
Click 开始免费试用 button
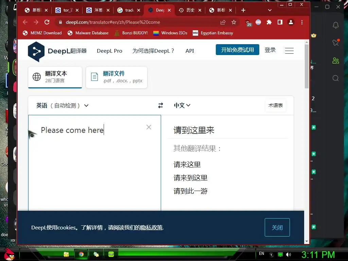pyautogui.click(x=238, y=50)
